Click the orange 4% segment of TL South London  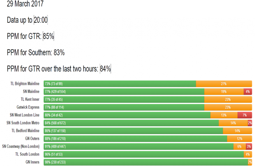click(248, 154)
